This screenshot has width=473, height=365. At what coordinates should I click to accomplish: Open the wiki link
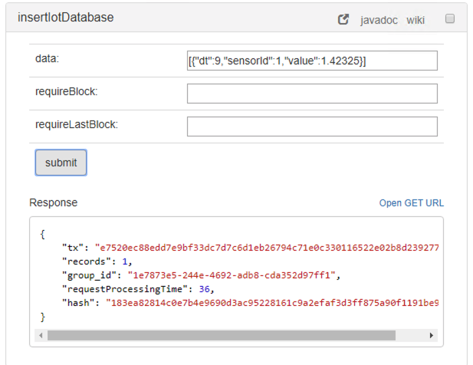pyautogui.click(x=416, y=20)
